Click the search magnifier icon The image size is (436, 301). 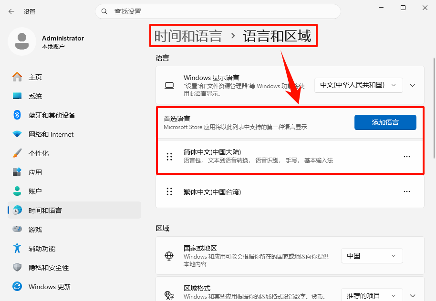pyautogui.click(x=104, y=11)
